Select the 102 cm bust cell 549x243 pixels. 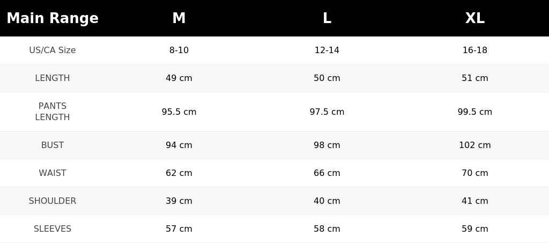[475, 145]
